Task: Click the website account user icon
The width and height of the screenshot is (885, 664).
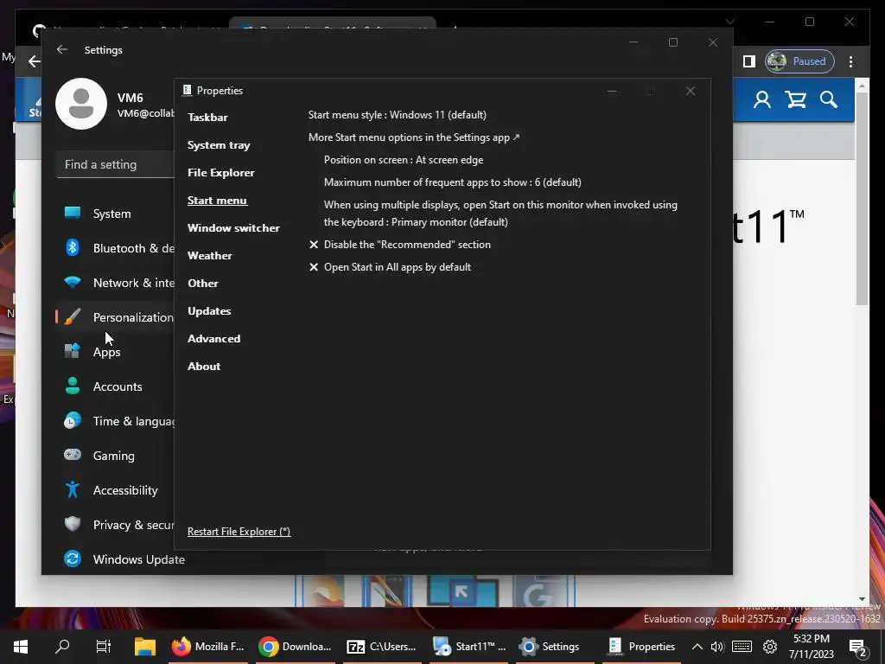Action: 762,100
